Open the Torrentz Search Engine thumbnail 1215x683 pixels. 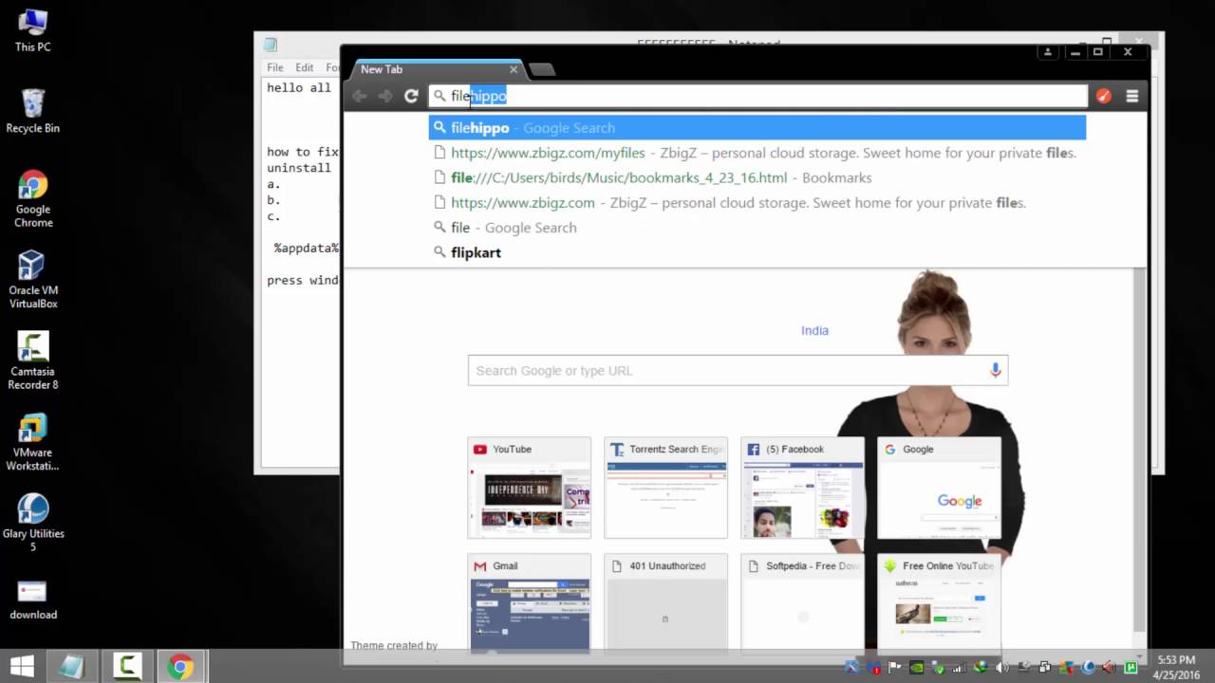665,488
